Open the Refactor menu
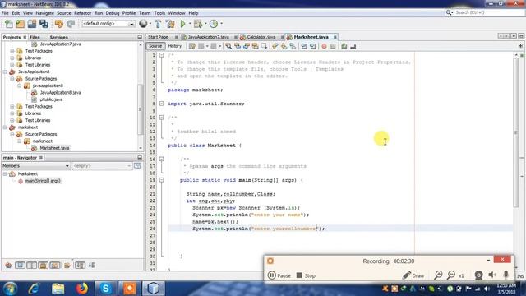This screenshot has width=526, height=296. tap(82, 13)
